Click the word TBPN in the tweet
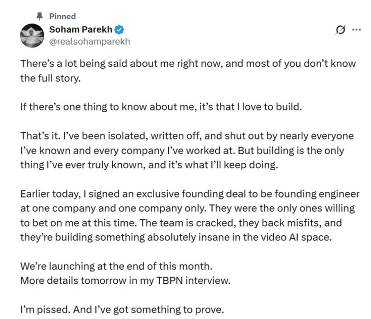 (170, 281)
